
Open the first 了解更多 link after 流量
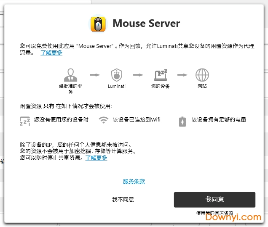coord(51,53)
